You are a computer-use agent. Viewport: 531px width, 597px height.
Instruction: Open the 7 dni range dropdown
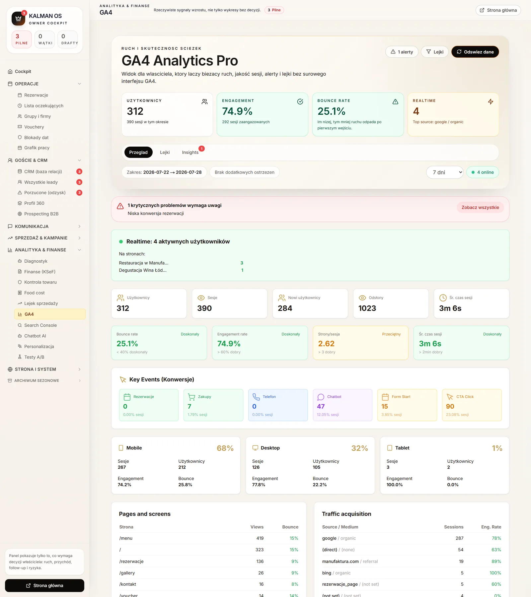(x=445, y=172)
